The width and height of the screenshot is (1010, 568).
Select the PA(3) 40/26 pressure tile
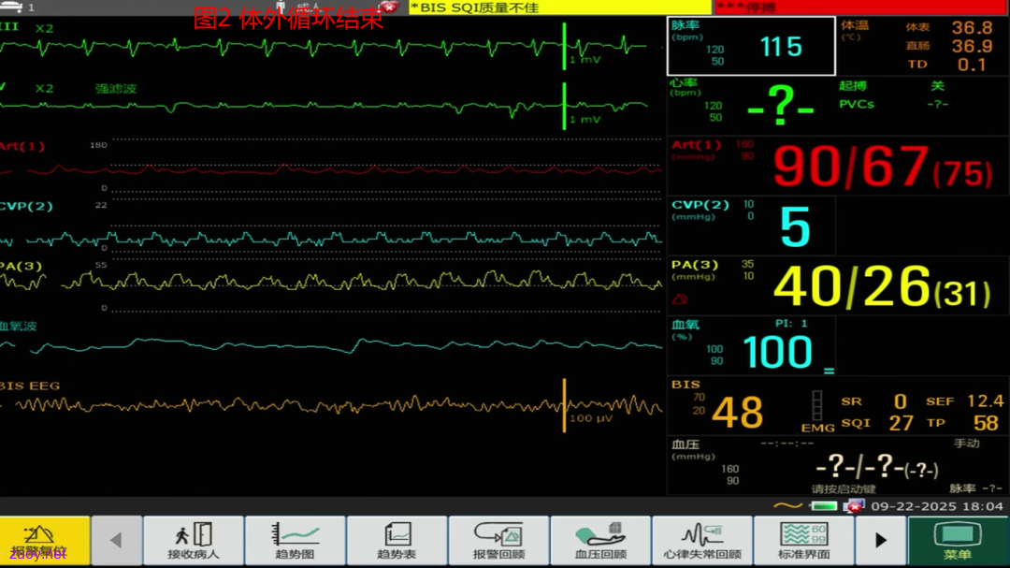click(x=838, y=285)
